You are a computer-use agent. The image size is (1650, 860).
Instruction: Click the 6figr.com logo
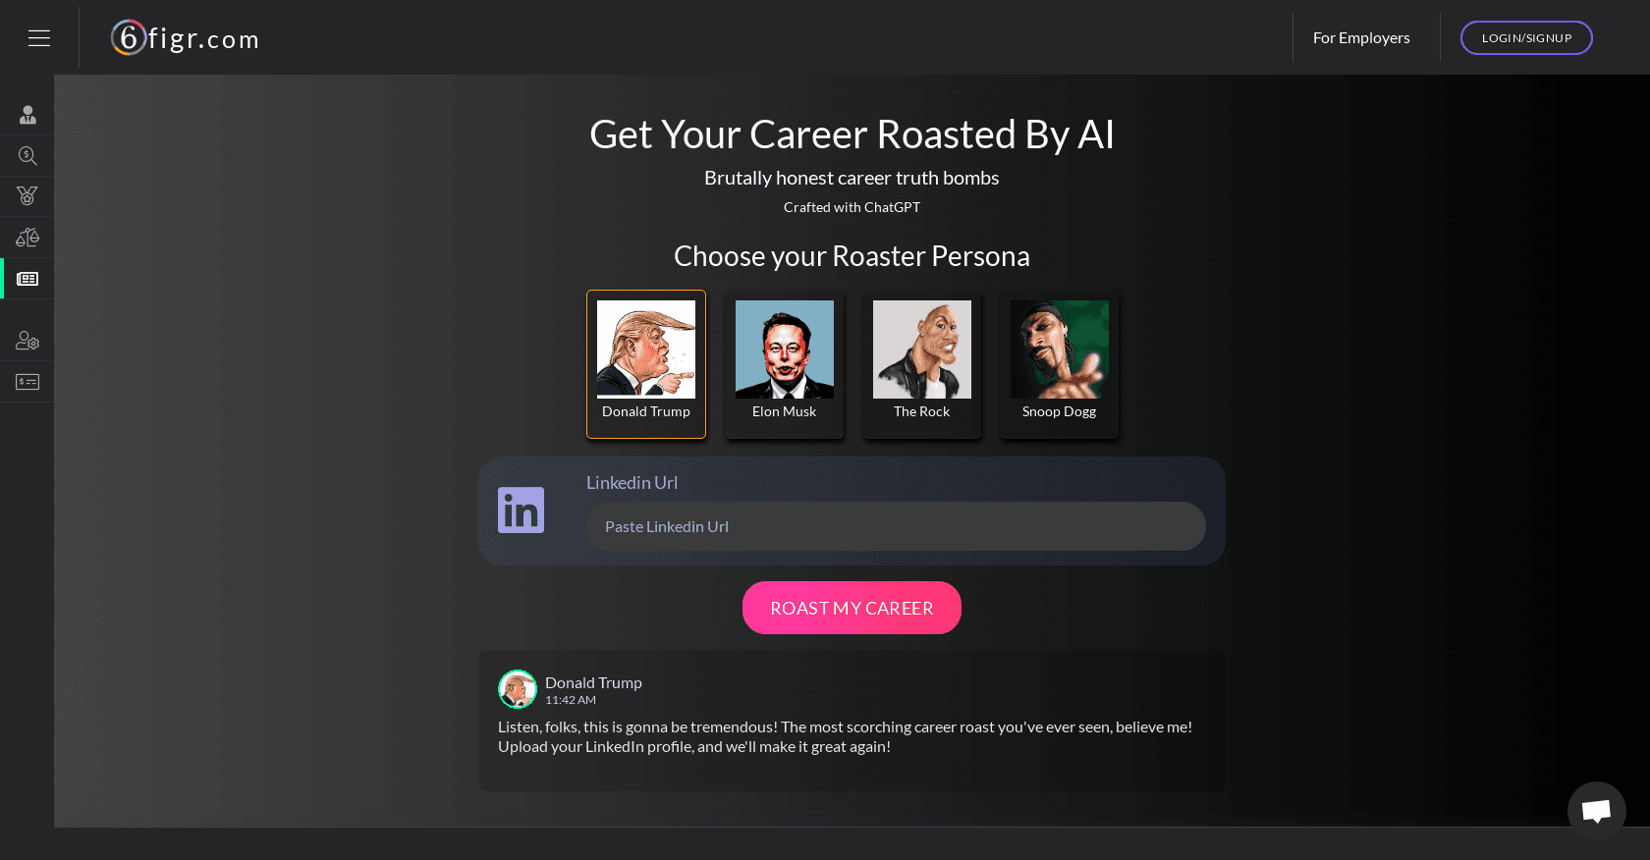click(x=185, y=38)
